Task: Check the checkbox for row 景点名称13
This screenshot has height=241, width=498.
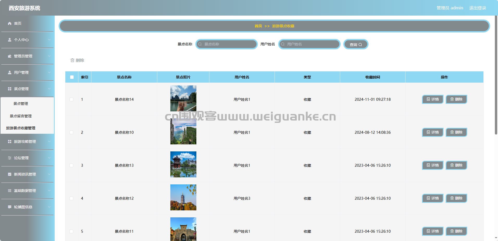Action: [x=71, y=165]
